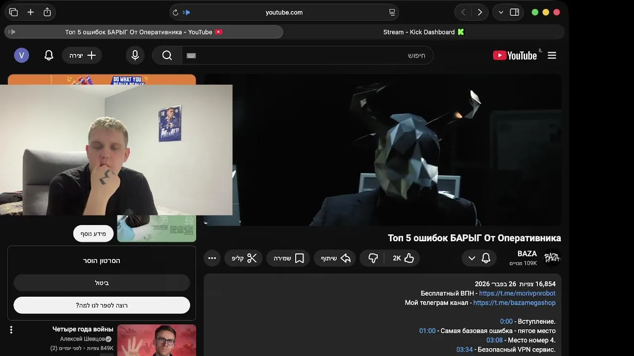Open the BAZA channel name link
Image resolution: width=634 pixels, height=356 pixels.
point(527,254)
